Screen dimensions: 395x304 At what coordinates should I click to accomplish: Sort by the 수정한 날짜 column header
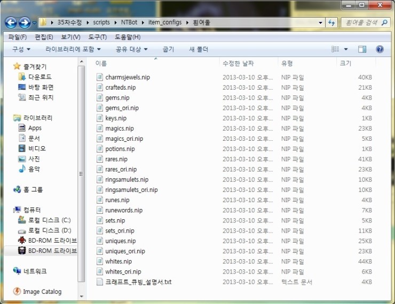pyautogui.click(x=238, y=63)
